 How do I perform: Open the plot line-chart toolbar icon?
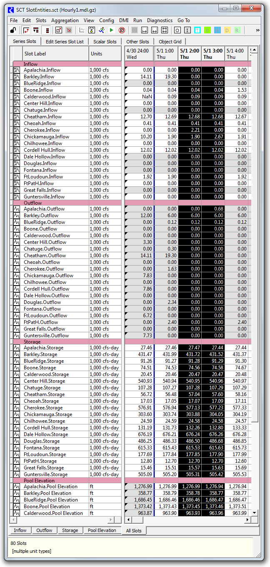pos(82,30)
